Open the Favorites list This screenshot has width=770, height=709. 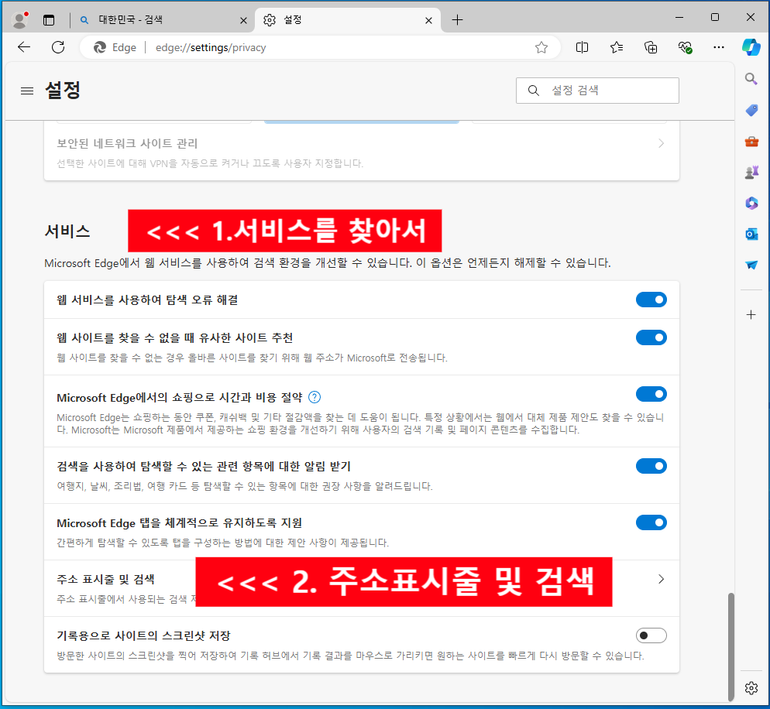pos(617,47)
